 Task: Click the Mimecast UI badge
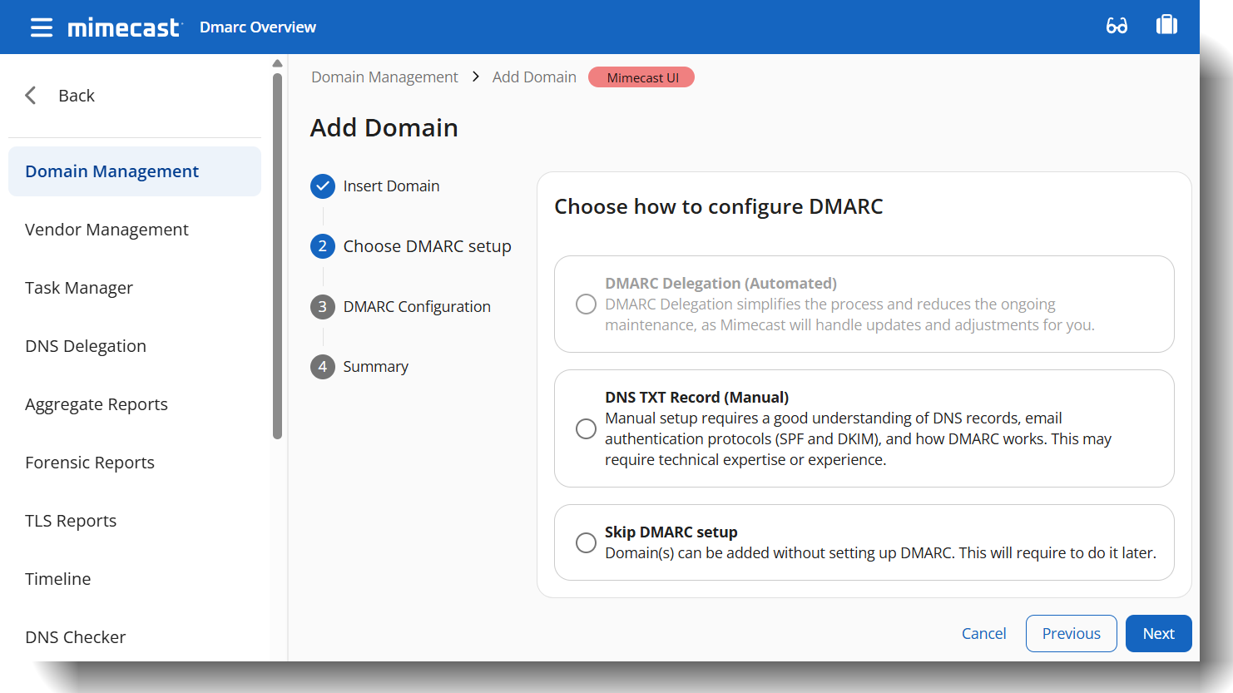(641, 77)
